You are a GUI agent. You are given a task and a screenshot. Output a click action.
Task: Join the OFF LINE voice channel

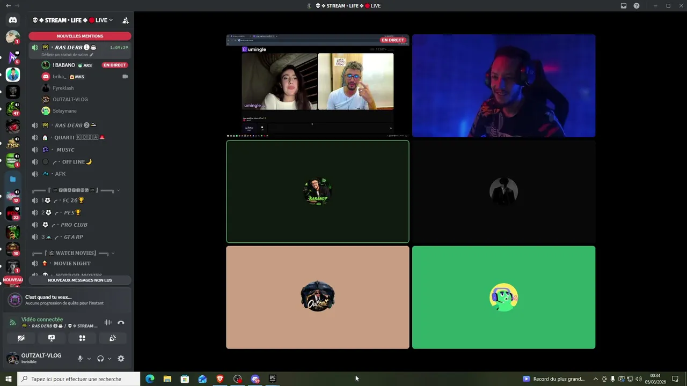[80, 162]
